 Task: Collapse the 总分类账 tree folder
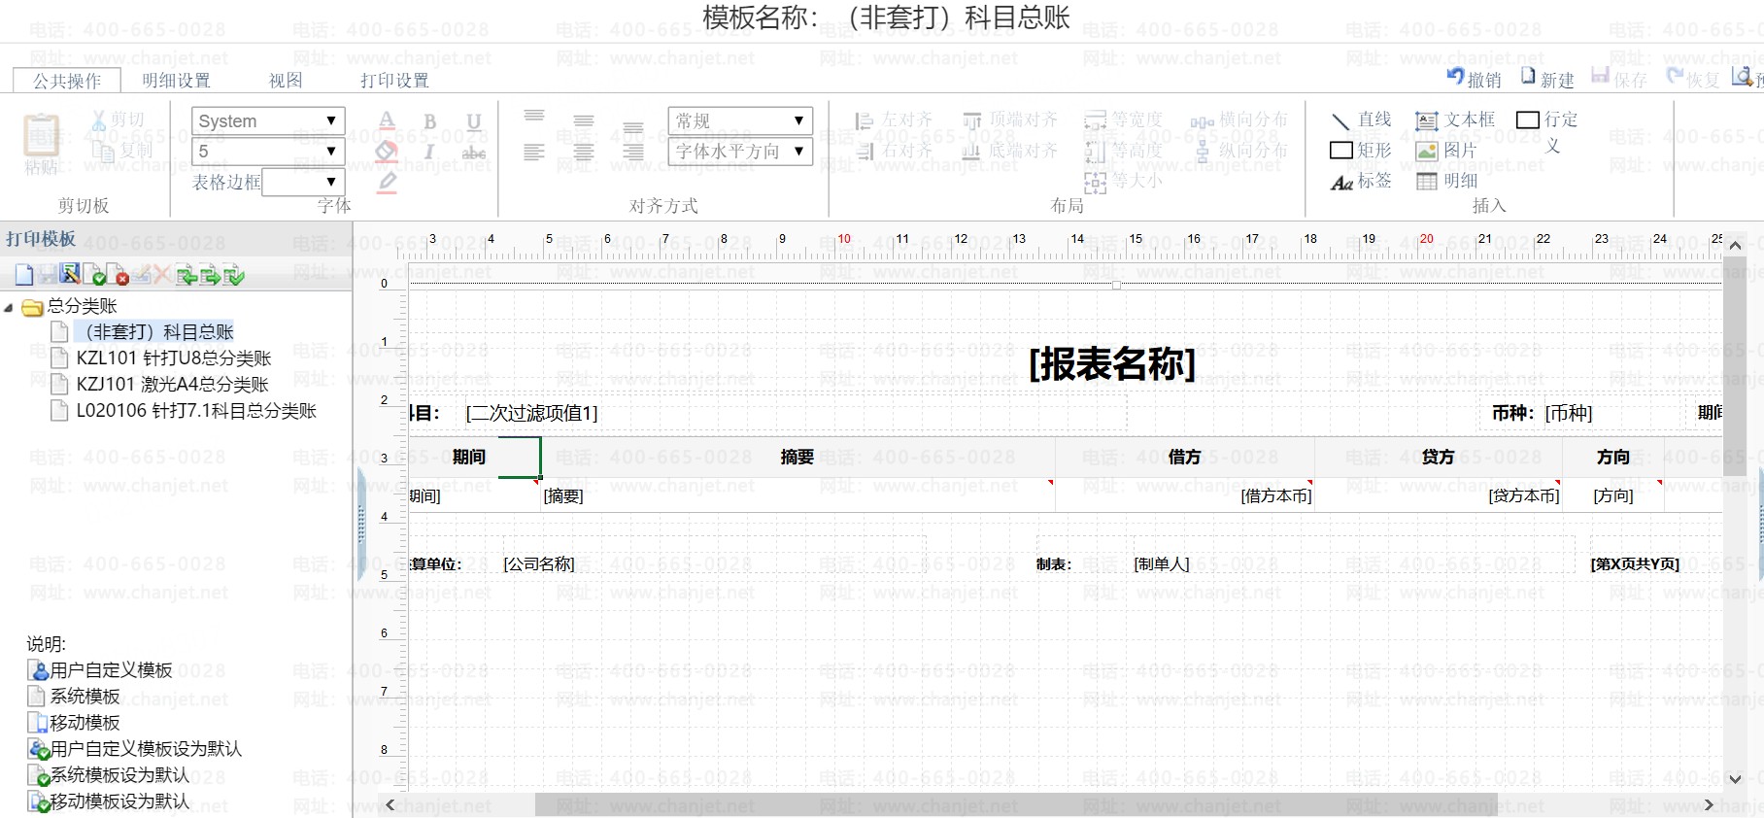tap(9, 308)
